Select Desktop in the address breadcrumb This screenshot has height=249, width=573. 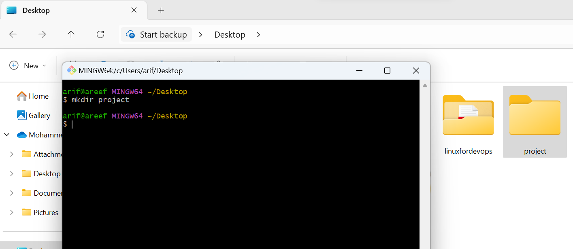(x=230, y=35)
